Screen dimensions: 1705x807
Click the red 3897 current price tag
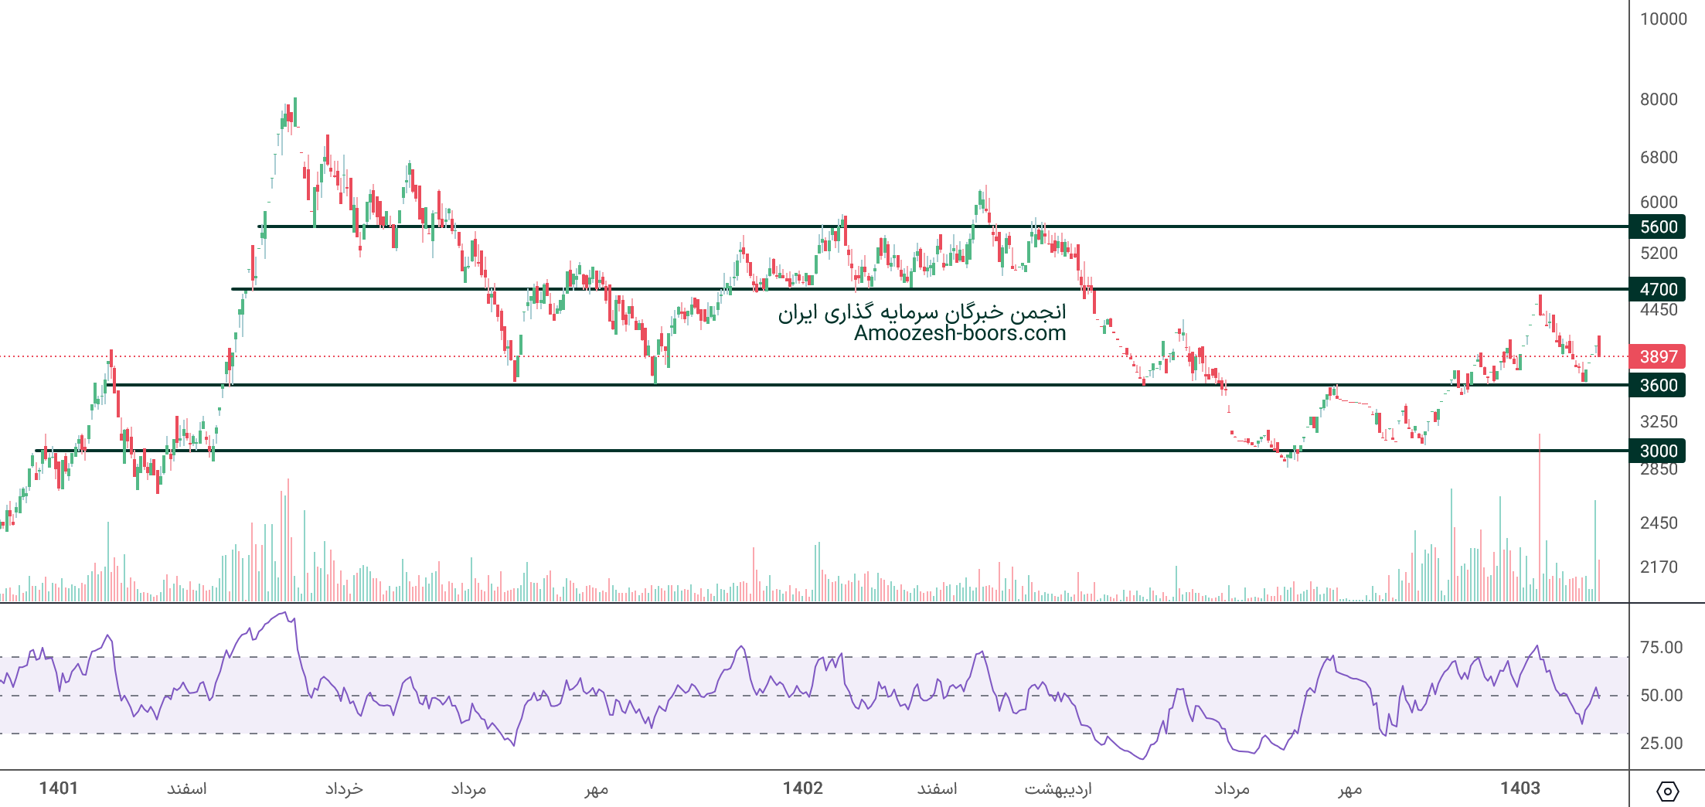pos(1657,356)
